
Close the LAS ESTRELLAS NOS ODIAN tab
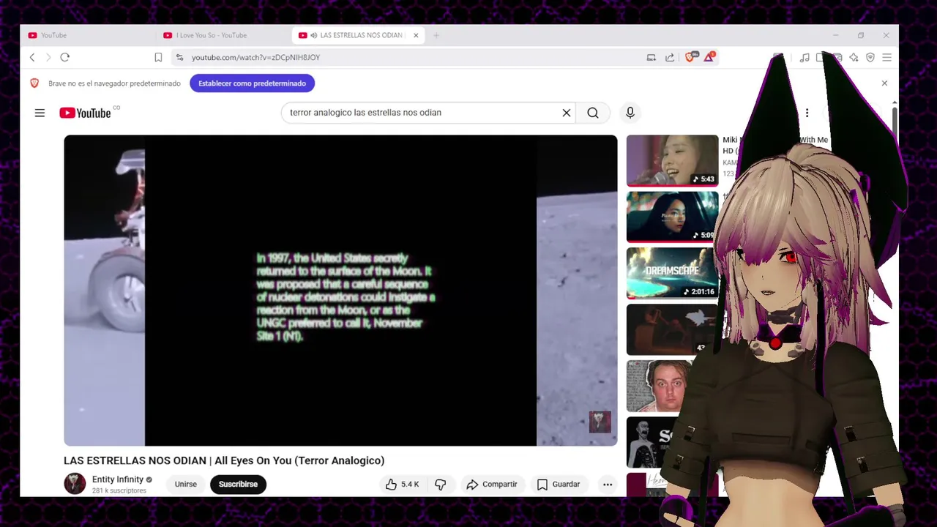416,35
